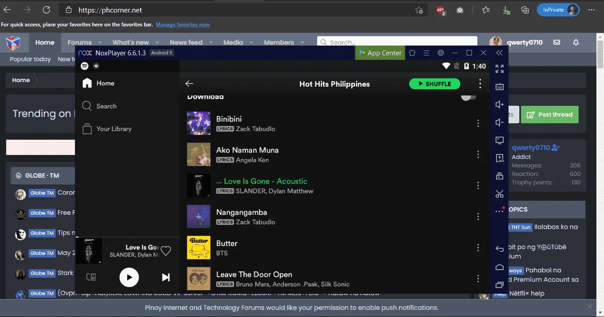The image size is (604, 317).
Task: Like current song with heart icon
Action: pos(166,251)
